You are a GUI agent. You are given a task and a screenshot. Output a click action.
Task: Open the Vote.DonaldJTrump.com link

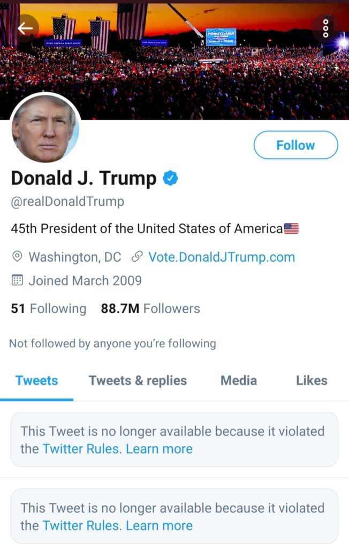tap(222, 257)
